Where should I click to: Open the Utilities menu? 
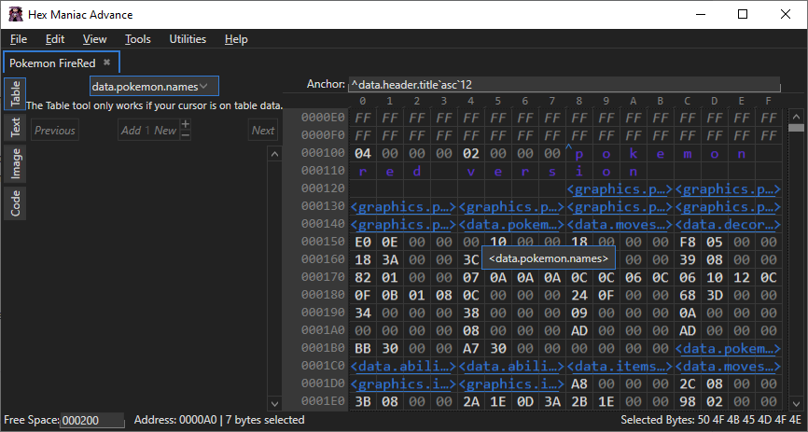click(188, 39)
